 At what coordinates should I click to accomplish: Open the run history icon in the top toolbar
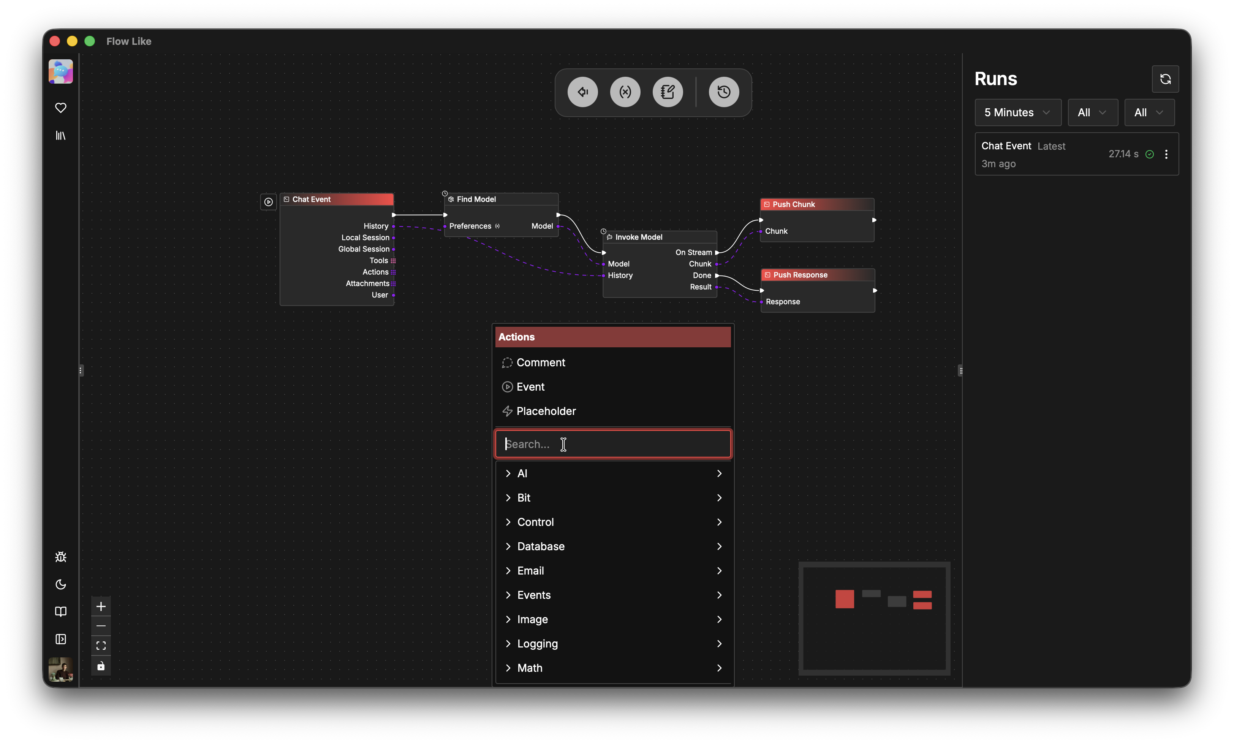click(x=723, y=92)
